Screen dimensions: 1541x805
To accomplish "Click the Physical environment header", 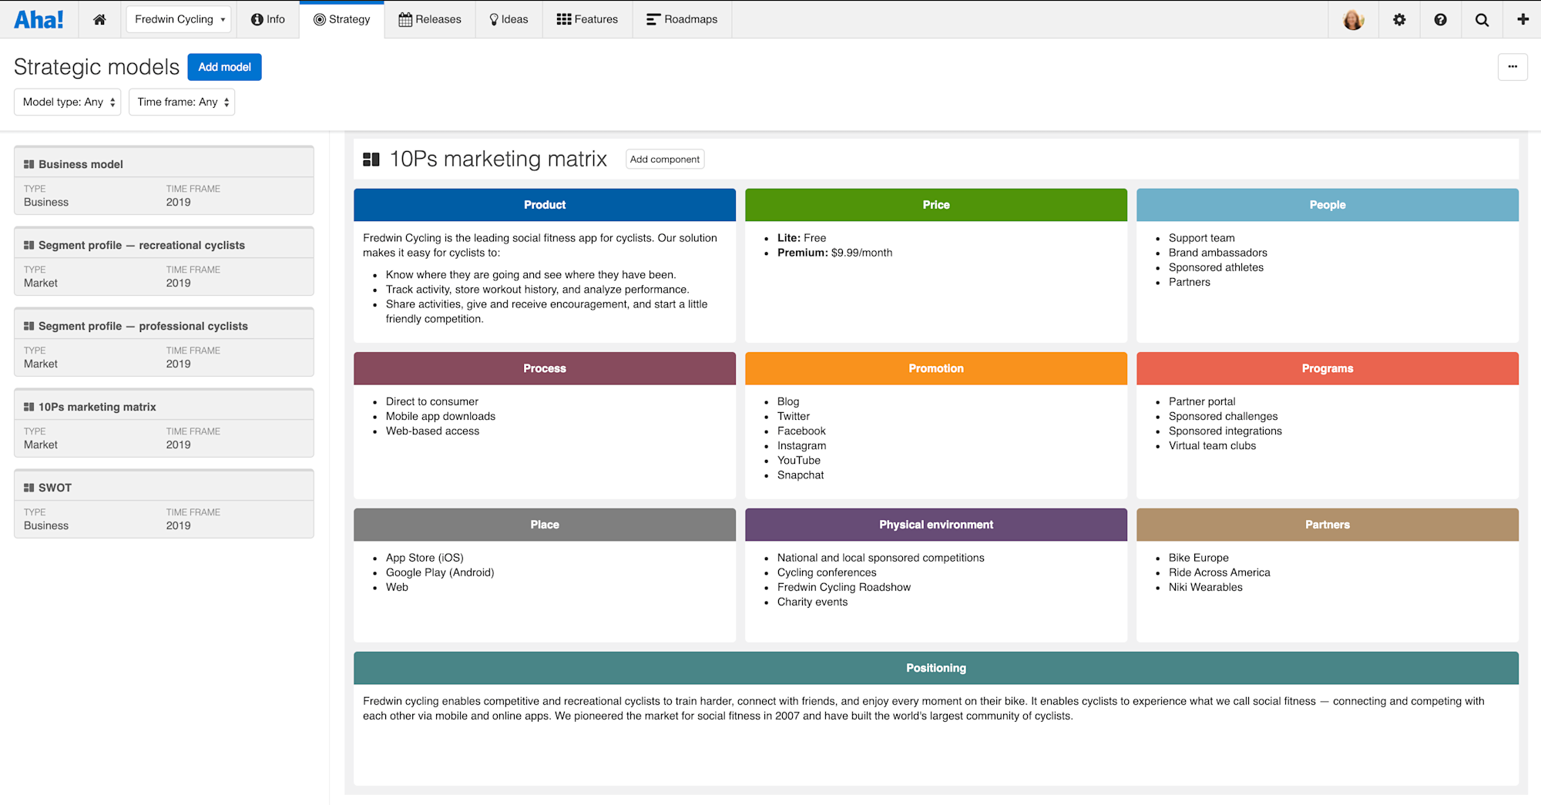I will tap(936, 525).
